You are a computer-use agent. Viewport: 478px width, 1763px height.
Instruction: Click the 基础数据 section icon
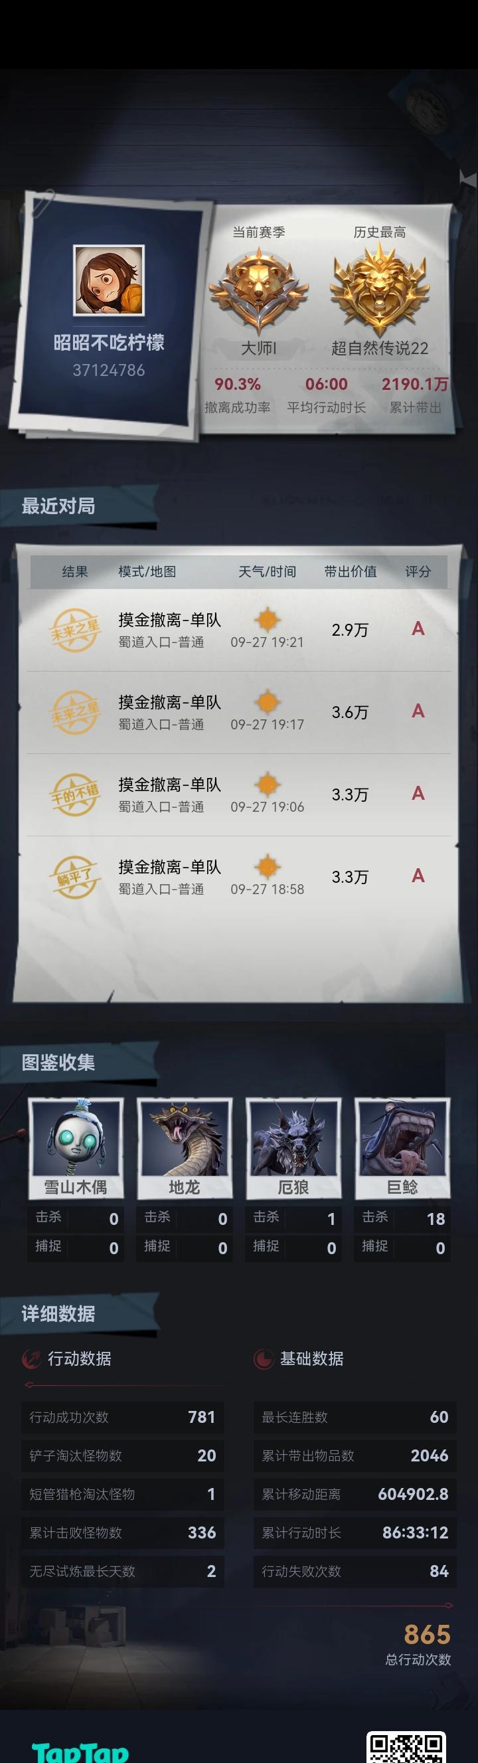point(264,1358)
